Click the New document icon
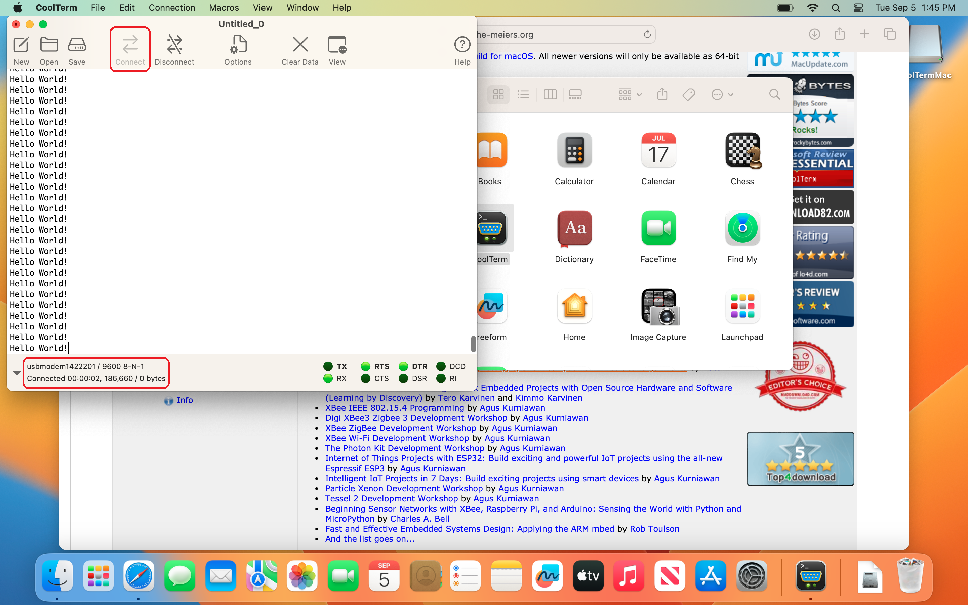The image size is (968, 605). (x=21, y=50)
